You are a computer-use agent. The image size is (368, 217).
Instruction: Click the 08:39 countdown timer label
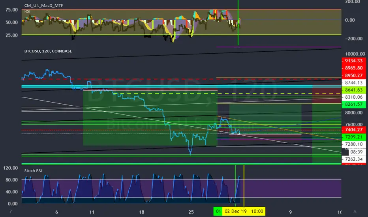coord(357,152)
